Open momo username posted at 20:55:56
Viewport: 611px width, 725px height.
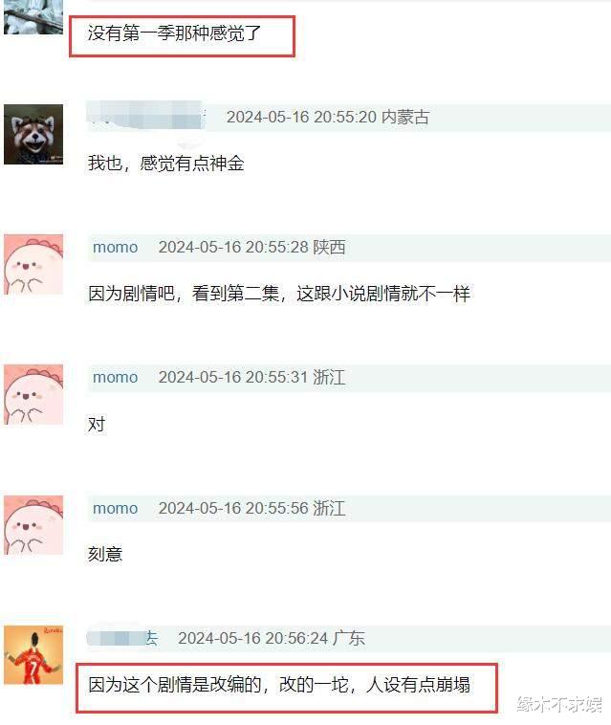pyautogui.click(x=115, y=508)
